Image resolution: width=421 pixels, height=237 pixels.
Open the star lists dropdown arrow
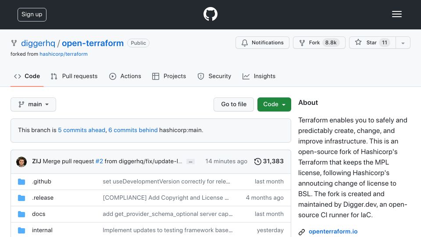(x=403, y=43)
